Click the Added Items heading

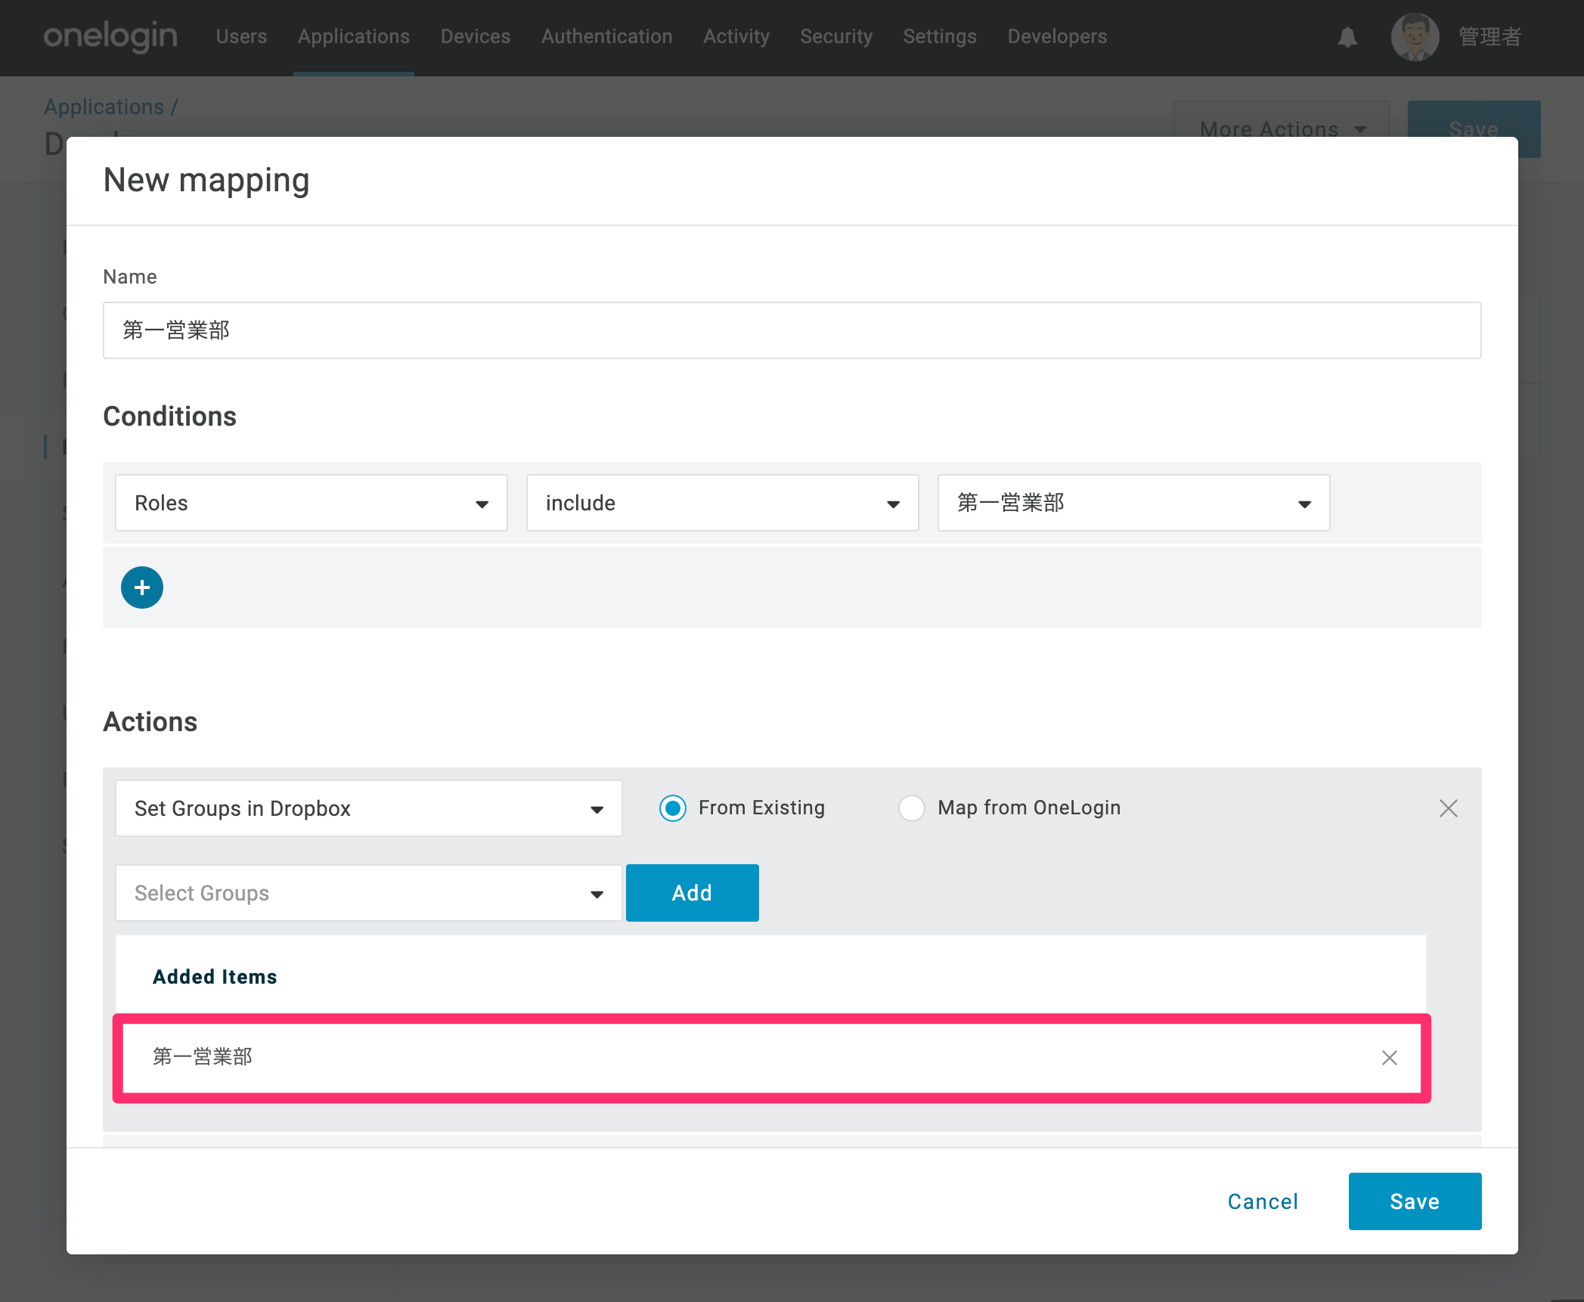coord(215,977)
